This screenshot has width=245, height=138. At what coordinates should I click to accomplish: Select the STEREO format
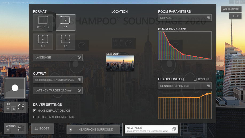coord(43,22)
